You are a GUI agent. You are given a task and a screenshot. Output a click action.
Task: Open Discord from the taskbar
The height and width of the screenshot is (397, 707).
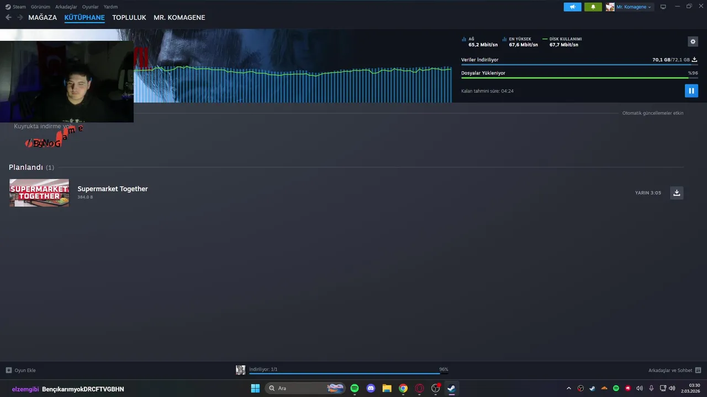pyautogui.click(x=371, y=388)
